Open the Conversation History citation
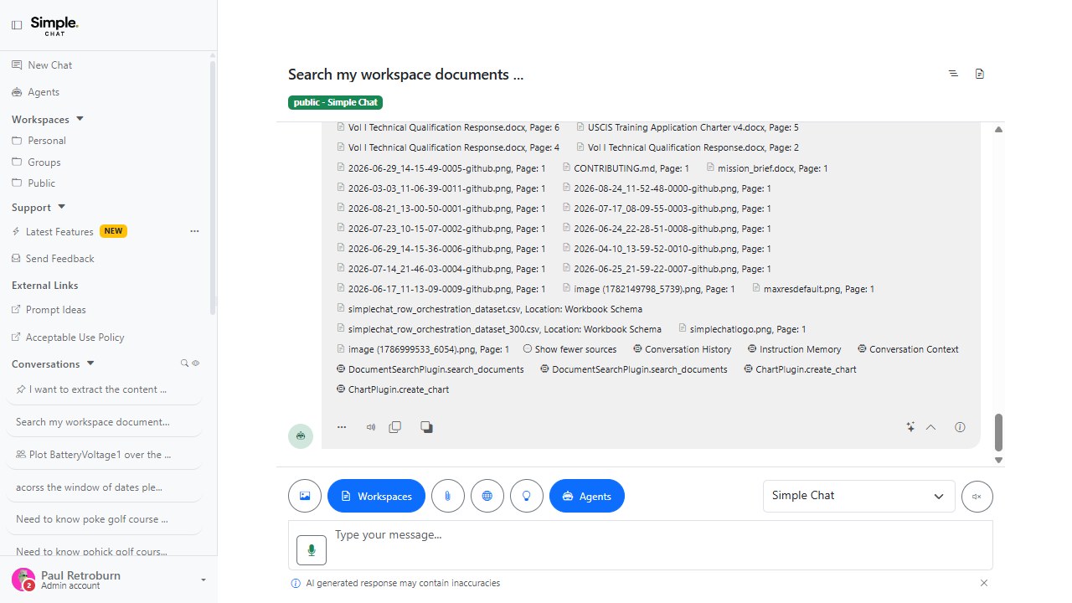This screenshot has width=1072, height=603. pyautogui.click(x=683, y=349)
